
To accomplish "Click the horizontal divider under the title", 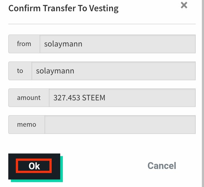I will pyautogui.click(x=102, y=24).
